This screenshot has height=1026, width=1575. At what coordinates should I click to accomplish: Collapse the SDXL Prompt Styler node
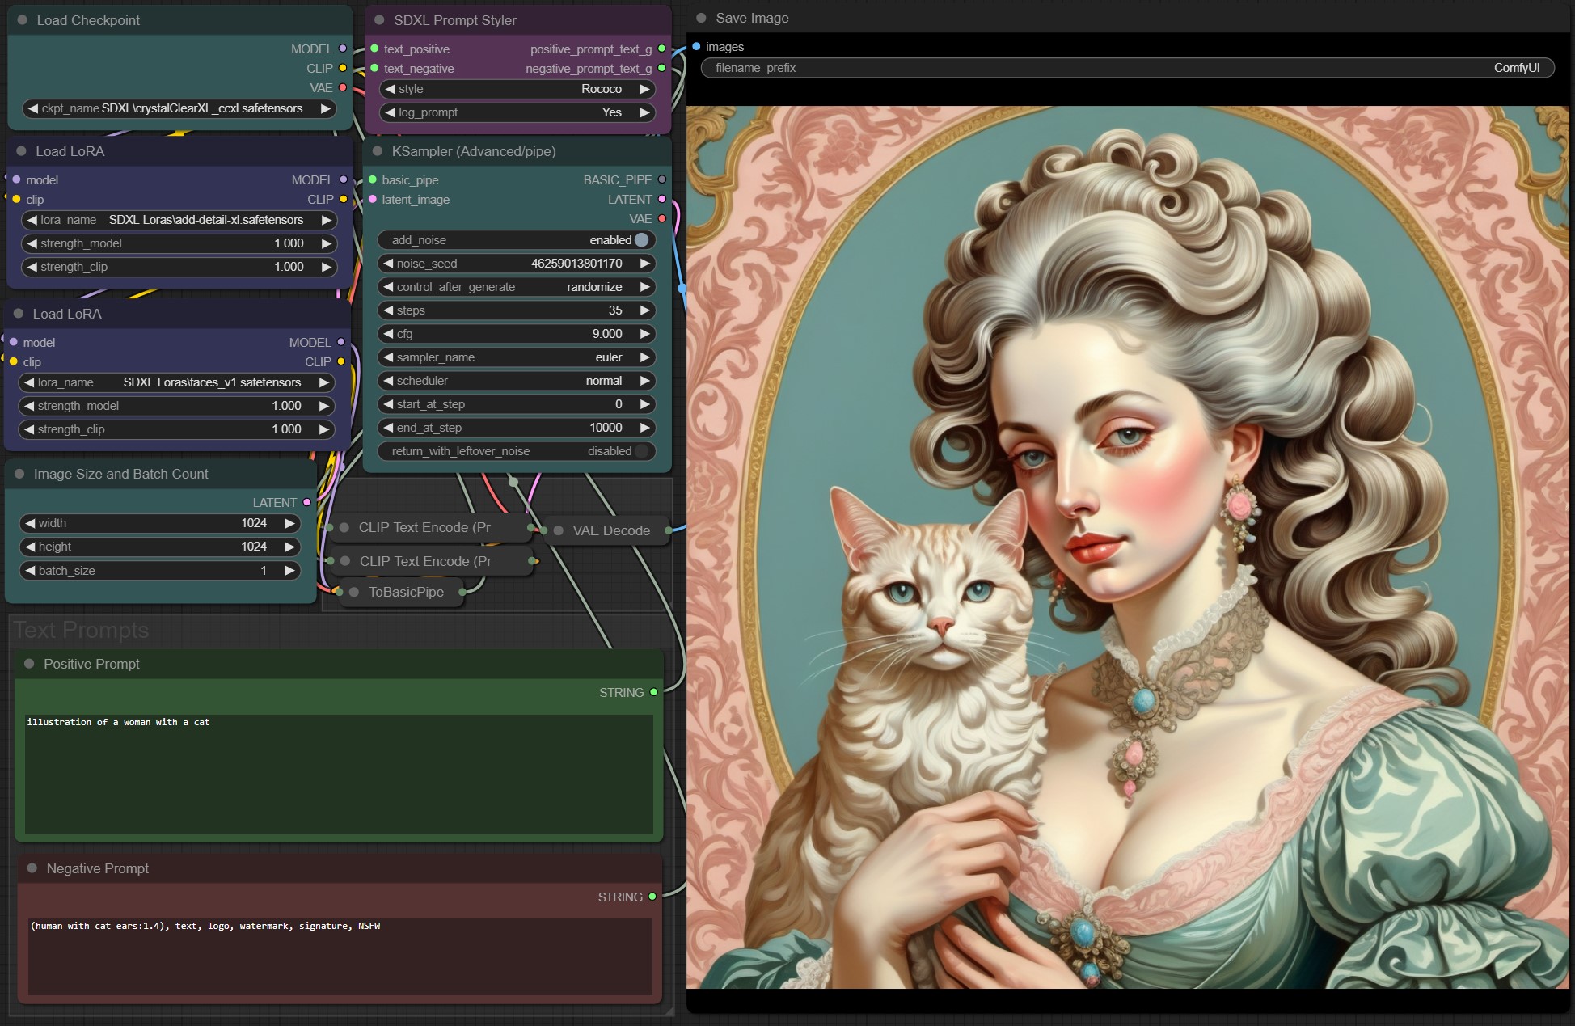coord(379,20)
